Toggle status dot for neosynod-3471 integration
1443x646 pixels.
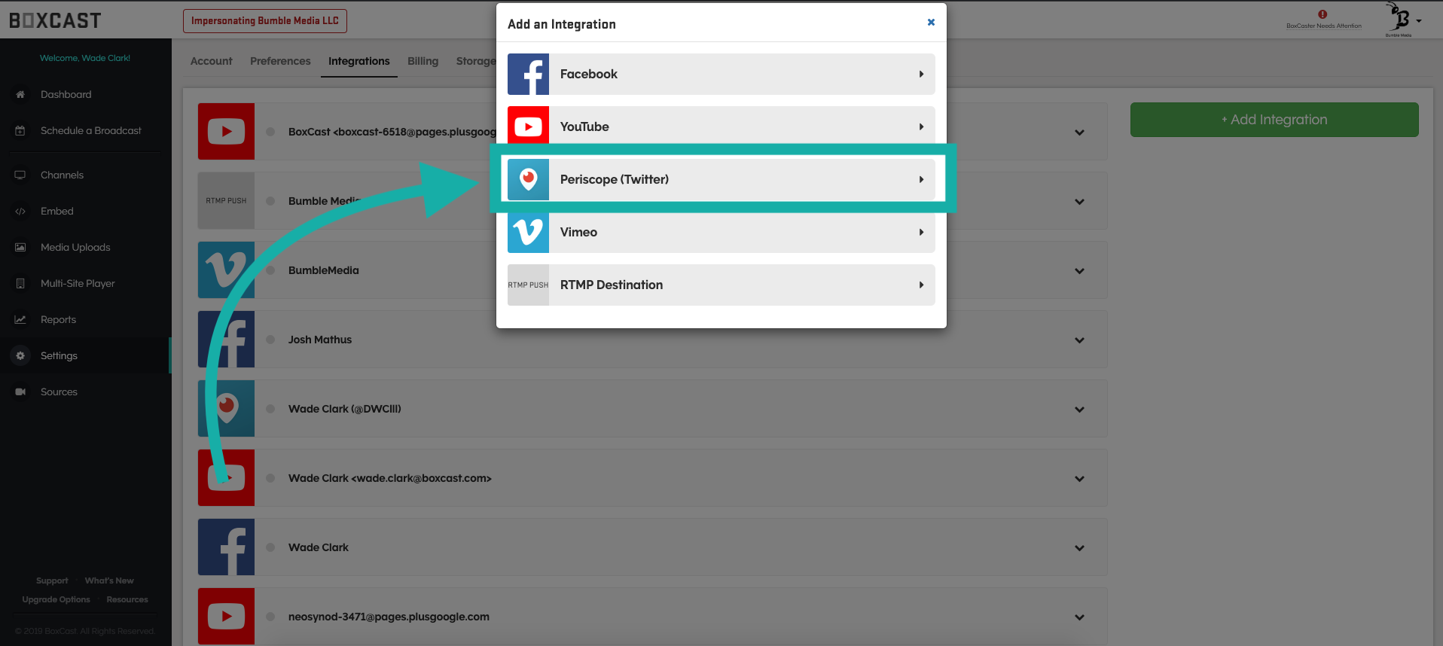coord(270,617)
